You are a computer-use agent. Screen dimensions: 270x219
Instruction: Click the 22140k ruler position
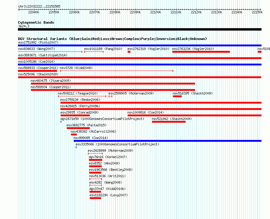(237, 12)
